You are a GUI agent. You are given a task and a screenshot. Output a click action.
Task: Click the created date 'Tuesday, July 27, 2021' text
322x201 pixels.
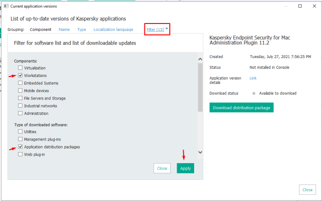(x=280, y=57)
